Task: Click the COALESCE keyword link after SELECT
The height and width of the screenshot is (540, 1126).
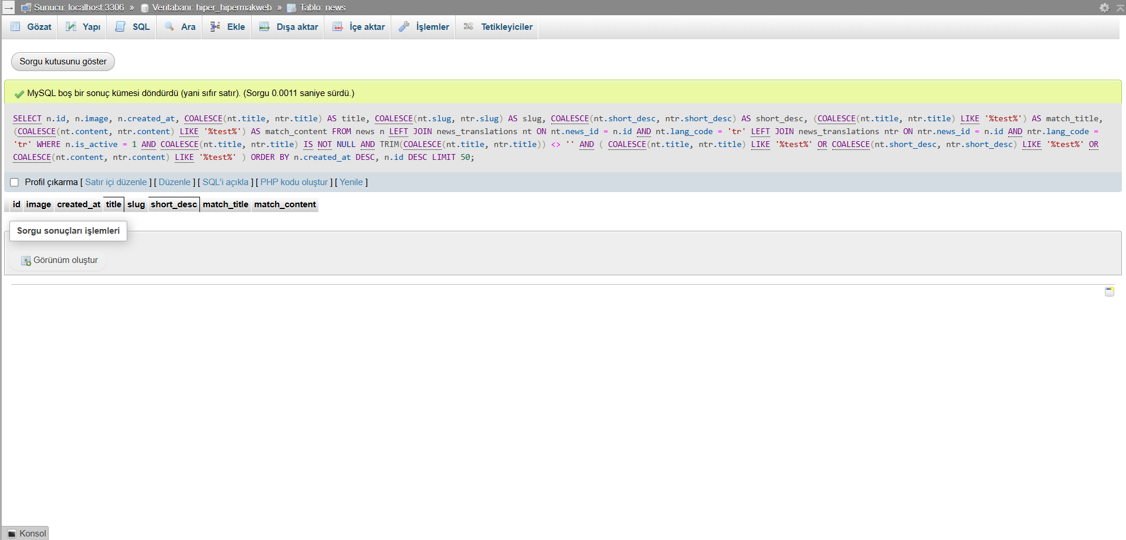Action: [x=203, y=119]
